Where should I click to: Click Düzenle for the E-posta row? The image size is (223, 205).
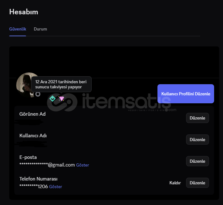pos(198,161)
